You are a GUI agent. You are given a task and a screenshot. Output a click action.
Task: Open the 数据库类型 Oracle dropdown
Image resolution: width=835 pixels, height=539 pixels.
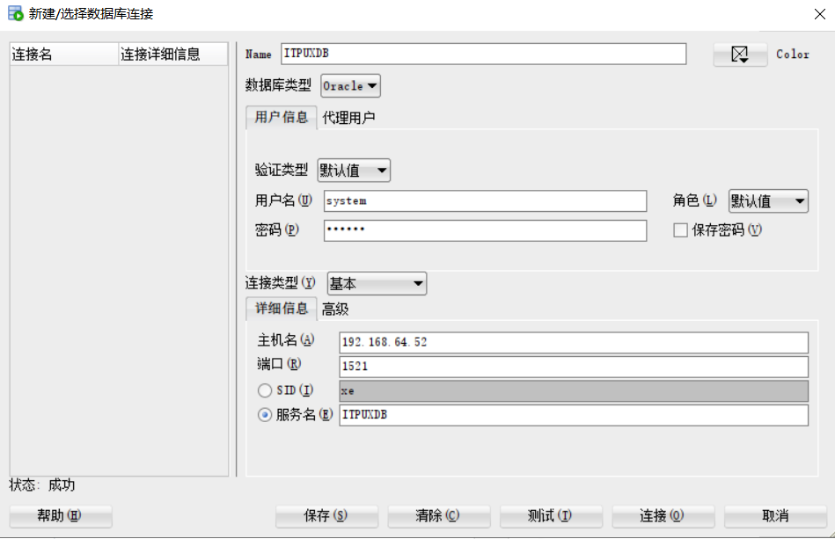[350, 85]
